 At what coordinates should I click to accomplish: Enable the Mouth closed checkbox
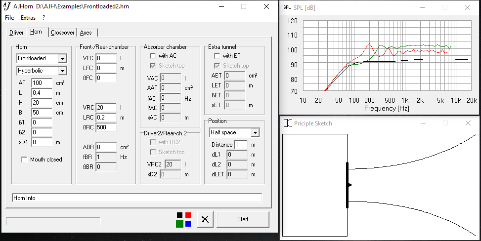24,160
